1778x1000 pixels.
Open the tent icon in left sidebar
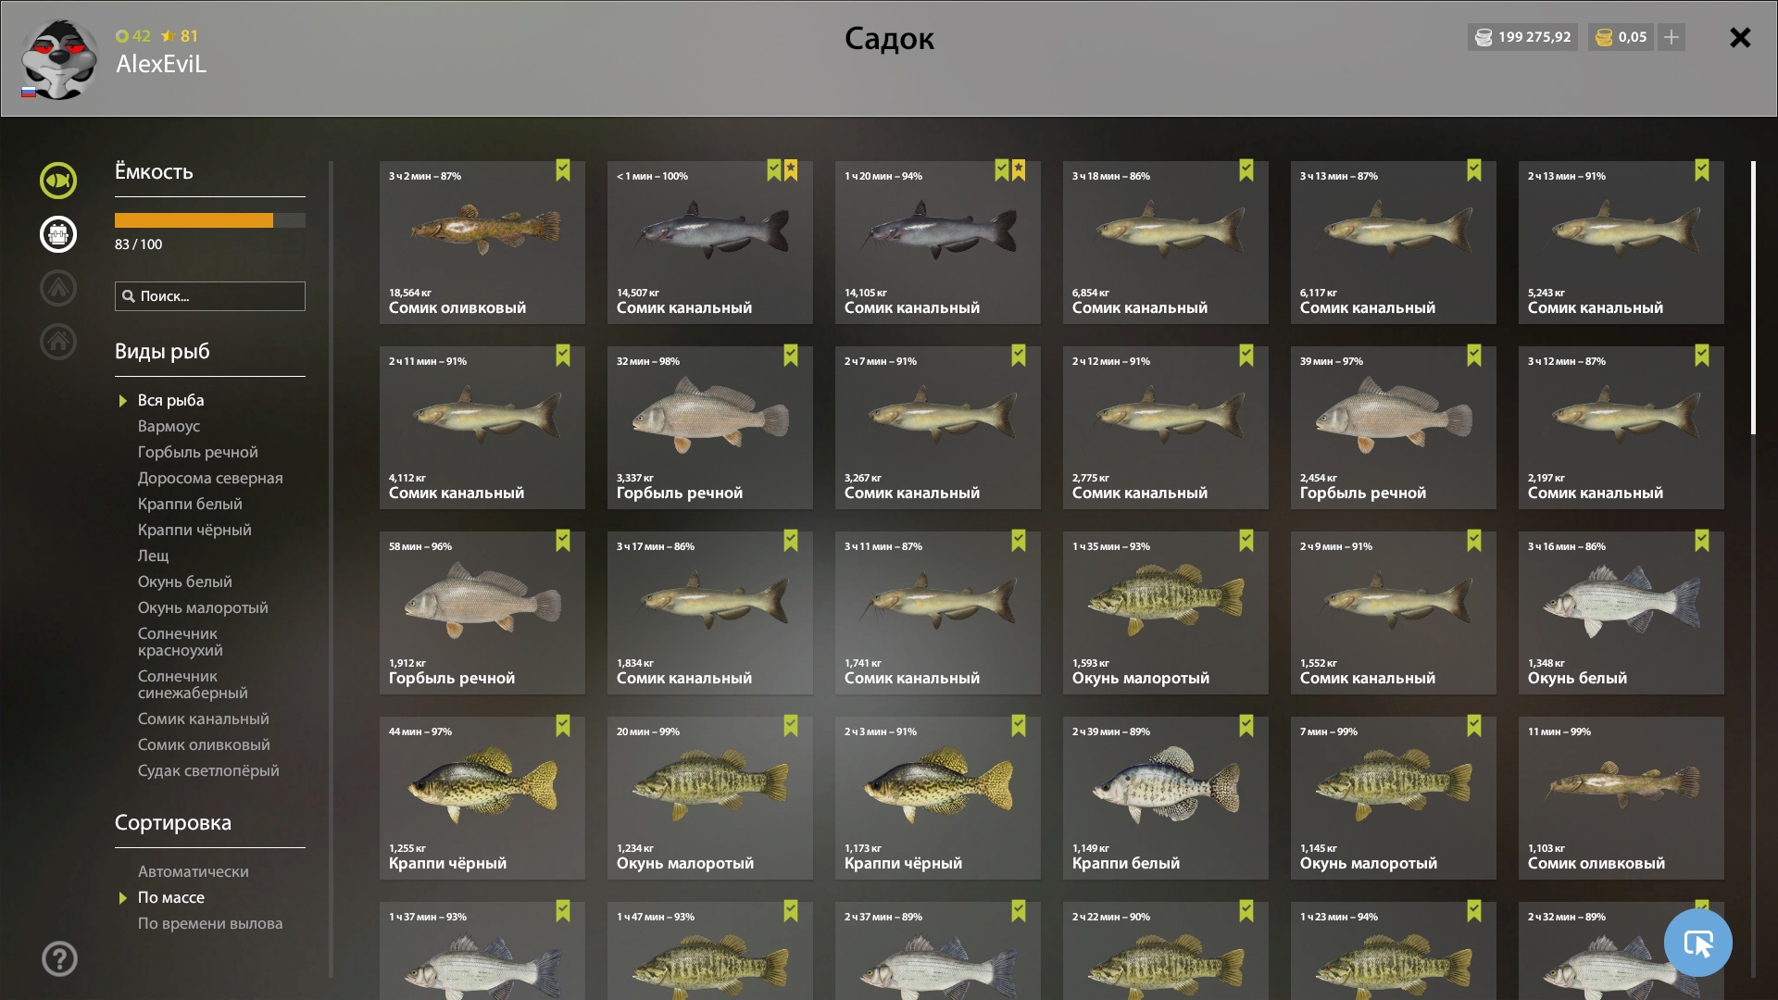(x=58, y=288)
